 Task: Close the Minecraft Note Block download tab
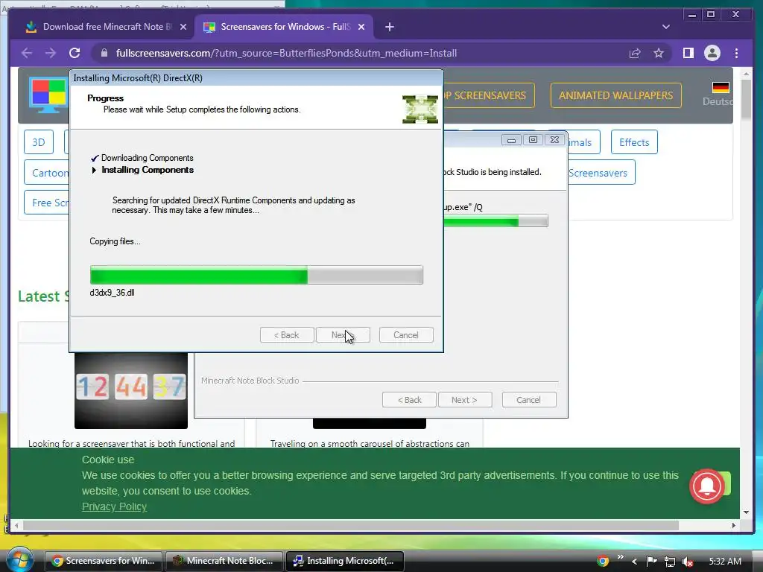tap(183, 27)
